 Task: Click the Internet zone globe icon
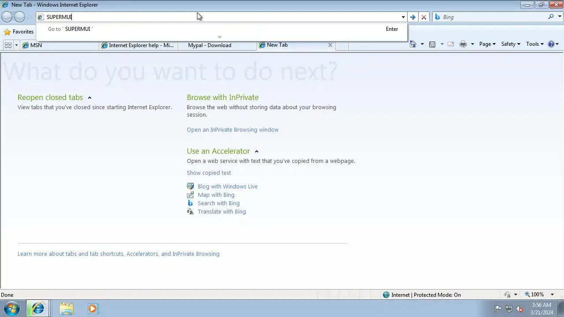pos(386,295)
